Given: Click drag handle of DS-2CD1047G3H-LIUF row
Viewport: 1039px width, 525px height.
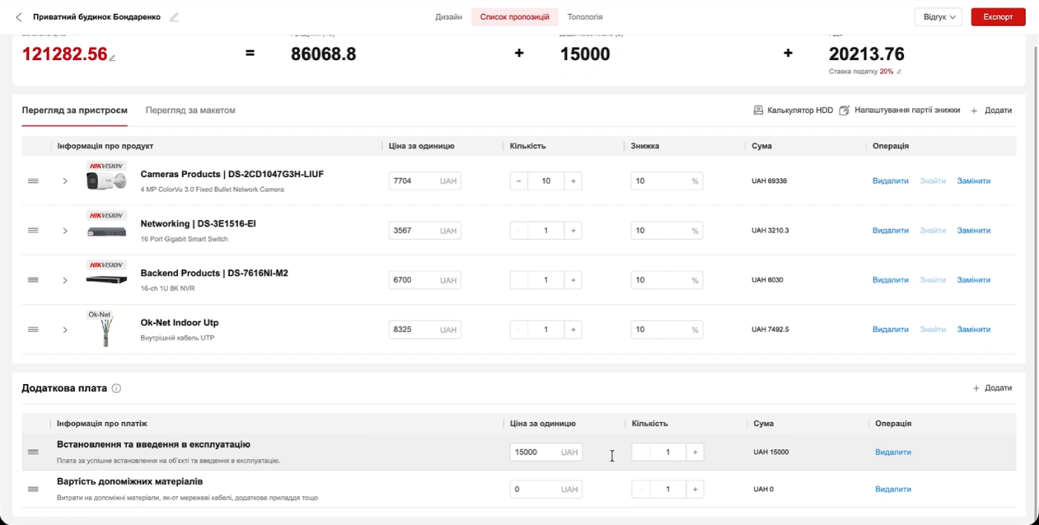Looking at the screenshot, I should point(33,181).
